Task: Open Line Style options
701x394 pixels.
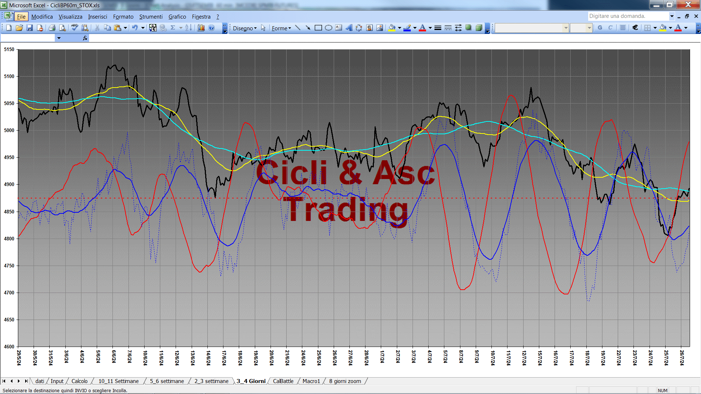Action: click(x=438, y=28)
